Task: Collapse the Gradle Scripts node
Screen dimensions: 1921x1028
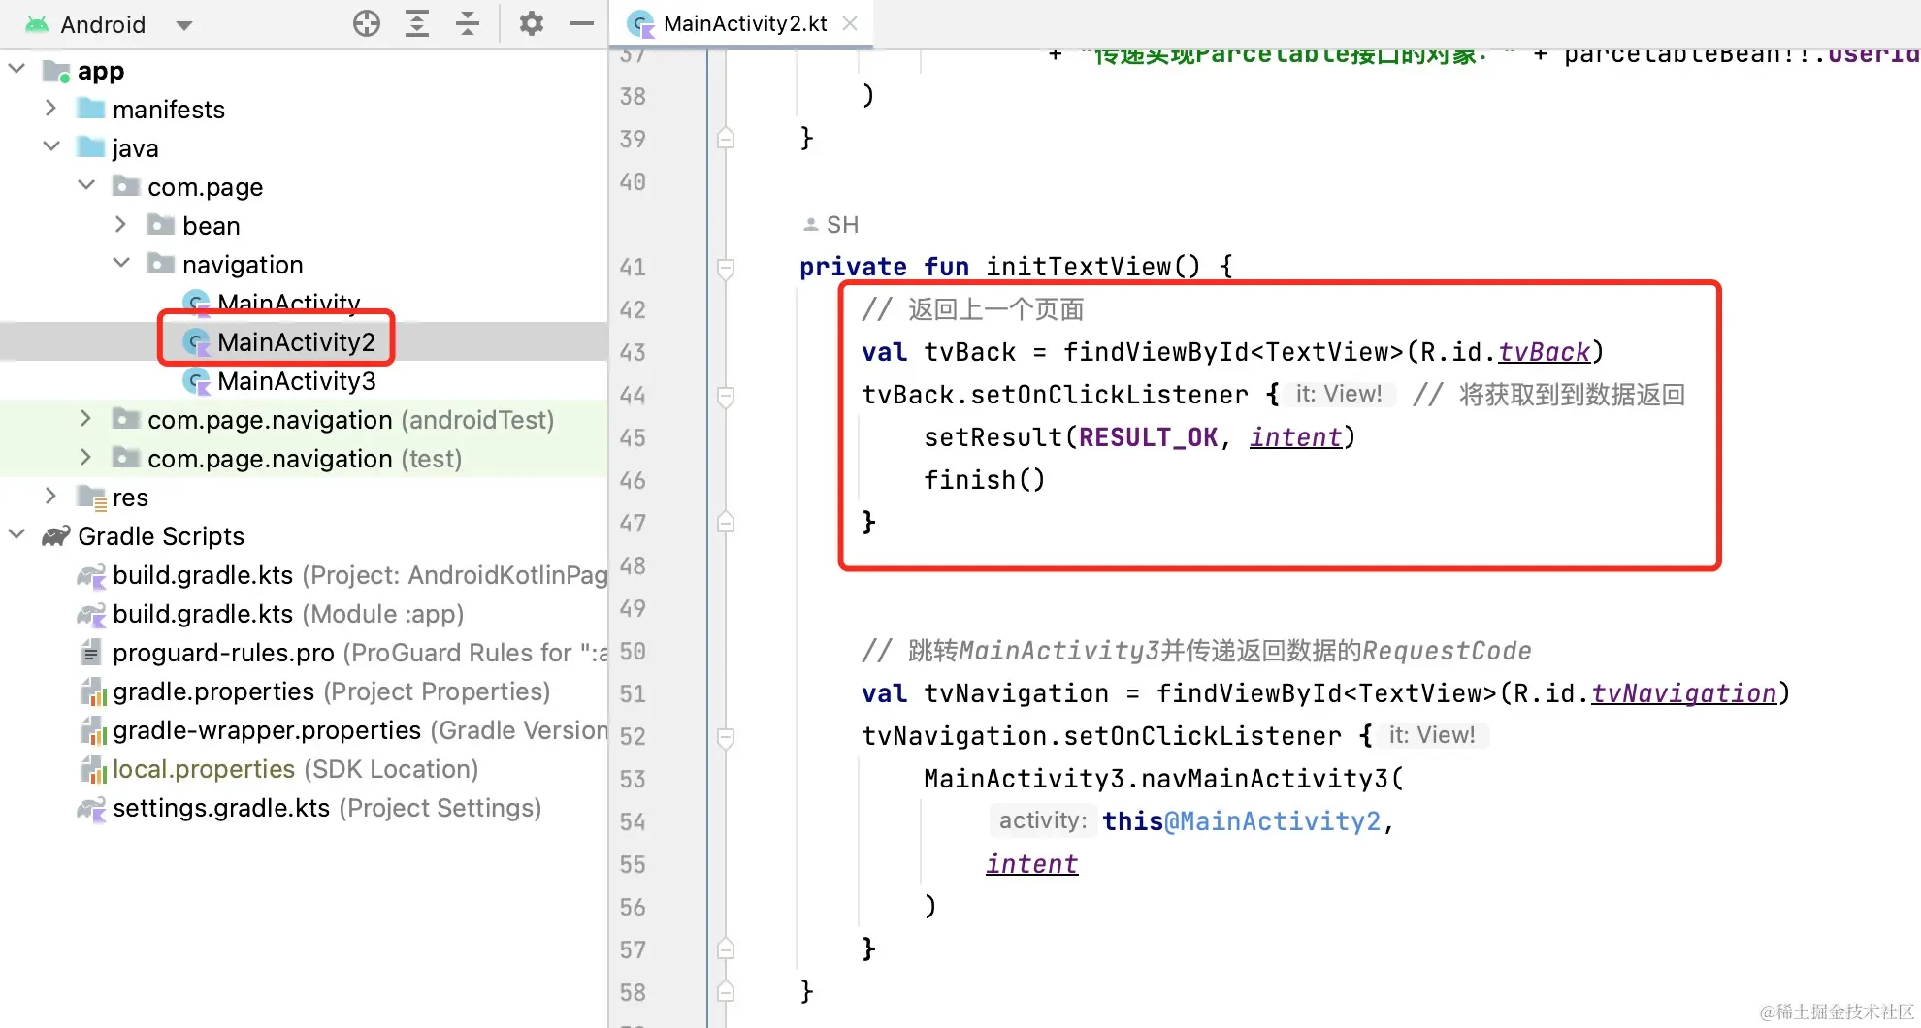Action: point(16,534)
